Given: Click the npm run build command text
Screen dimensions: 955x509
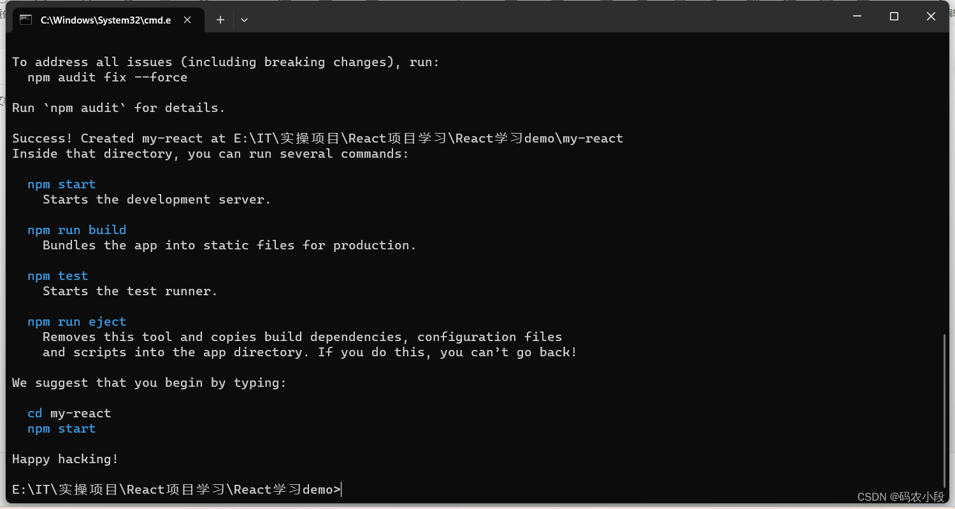Looking at the screenshot, I should coord(76,230).
